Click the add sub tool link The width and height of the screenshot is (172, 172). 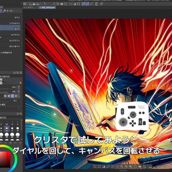coord(6,53)
